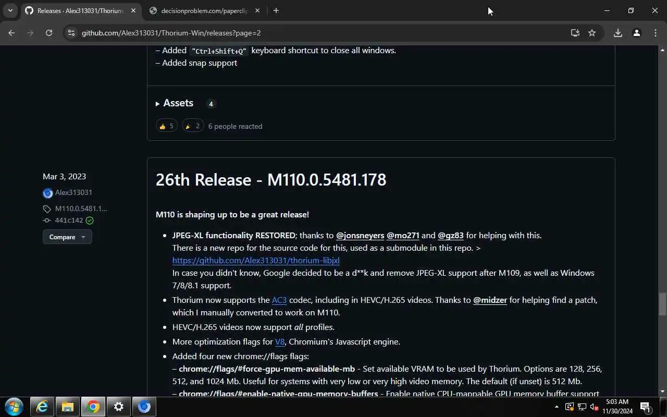
Task: Click Google Chrome taskbar icon
Action: tap(93, 407)
